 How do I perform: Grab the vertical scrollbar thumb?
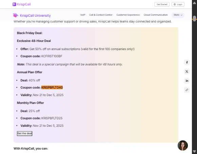click(x=194, y=18)
